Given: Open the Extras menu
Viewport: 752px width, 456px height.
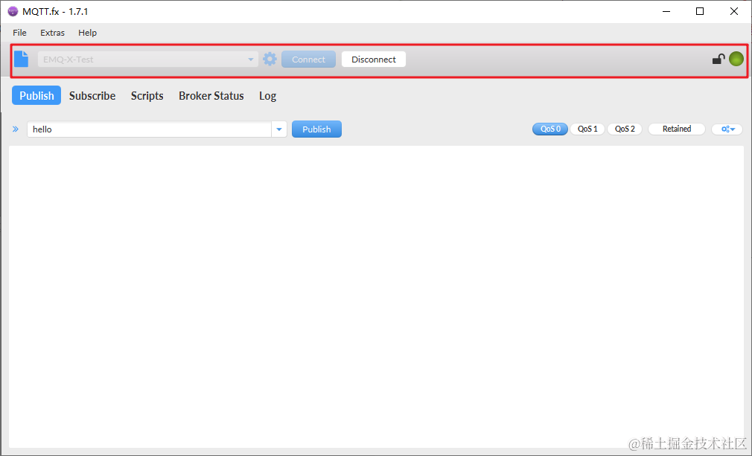Looking at the screenshot, I should point(52,33).
